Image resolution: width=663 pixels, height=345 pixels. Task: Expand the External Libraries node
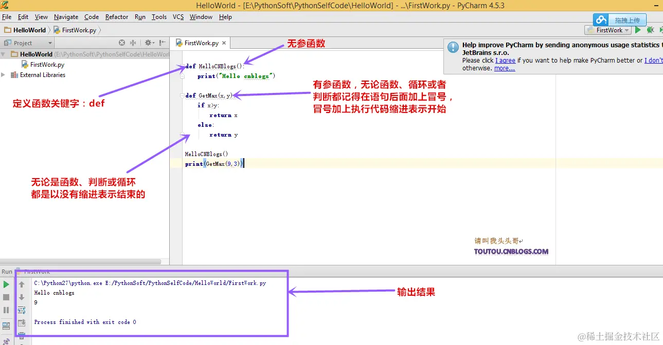[x=3, y=75]
